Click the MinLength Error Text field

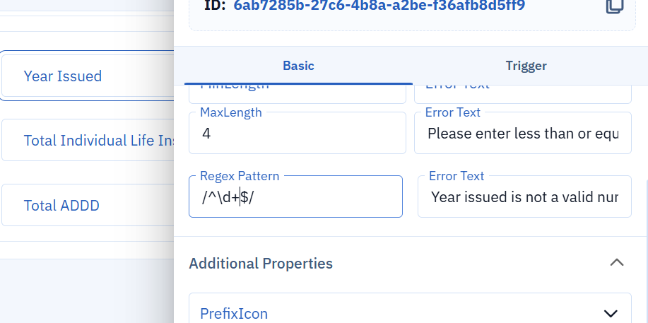pyautogui.click(x=523, y=94)
